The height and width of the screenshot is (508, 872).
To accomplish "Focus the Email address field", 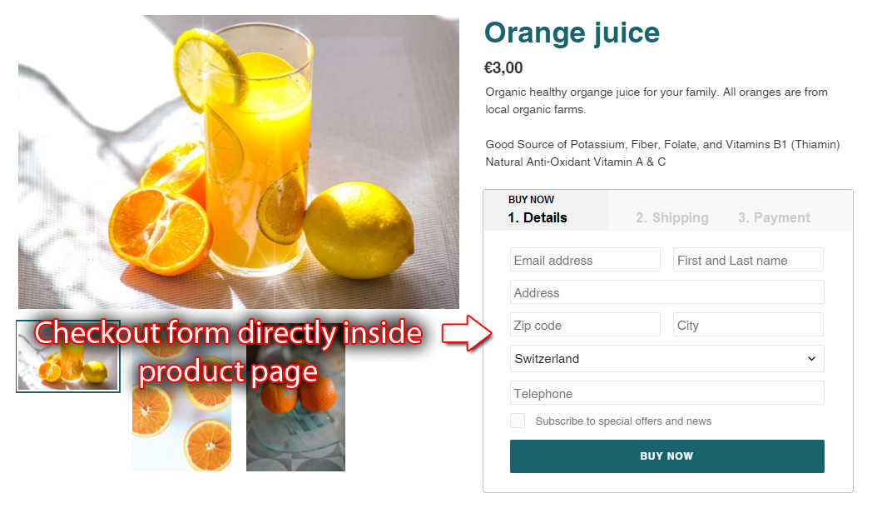I will pos(585,260).
